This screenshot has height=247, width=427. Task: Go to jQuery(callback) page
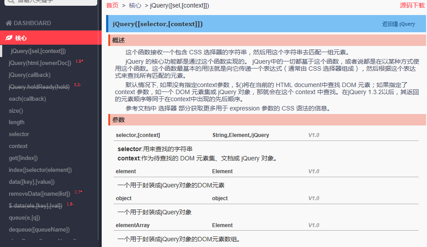tap(30, 75)
